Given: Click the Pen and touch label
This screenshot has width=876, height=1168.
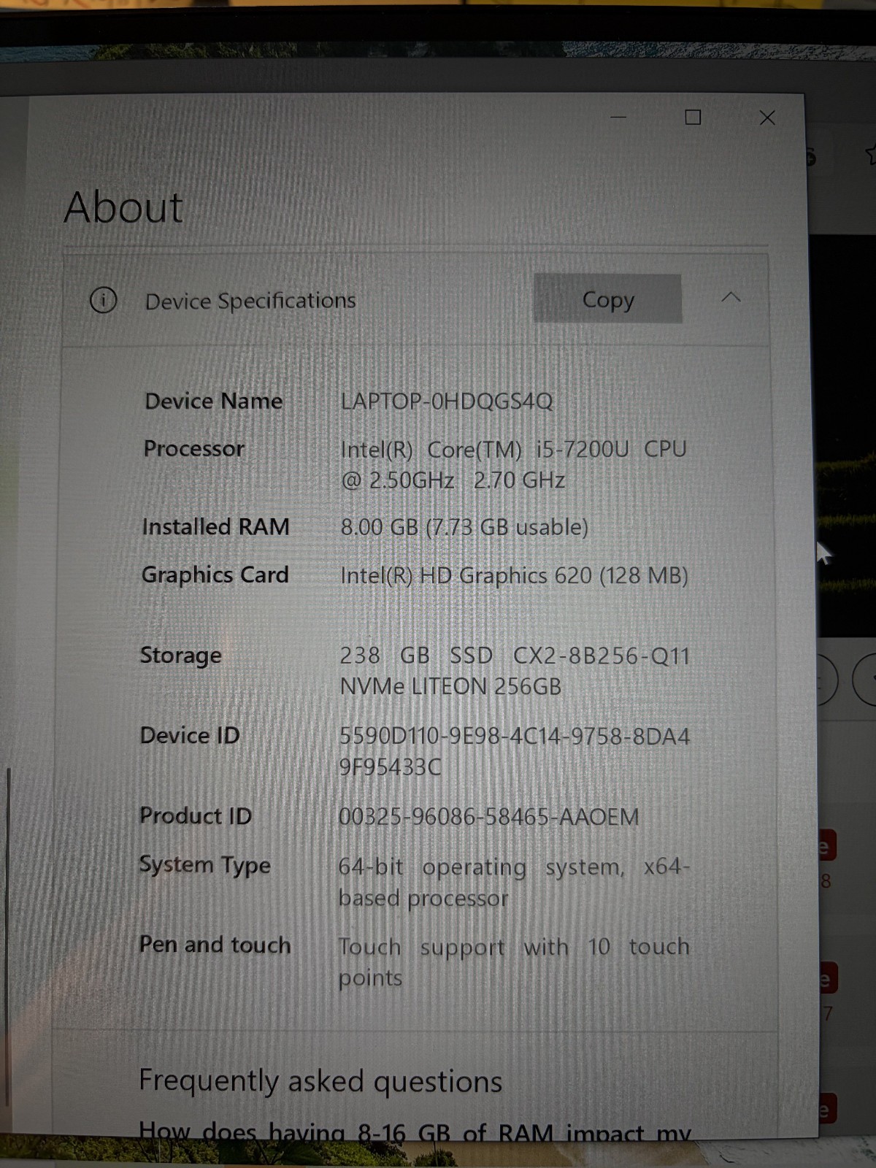Looking at the screenshot, I should [215, 945].
